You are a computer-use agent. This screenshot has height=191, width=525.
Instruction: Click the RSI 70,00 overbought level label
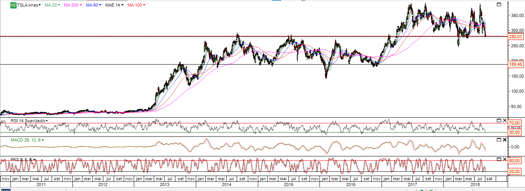point(515,123)
